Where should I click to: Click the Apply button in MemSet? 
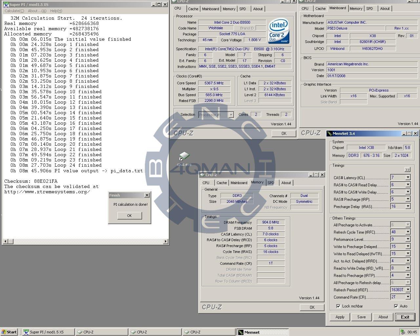pyautogui.click(x=340, y=317)
